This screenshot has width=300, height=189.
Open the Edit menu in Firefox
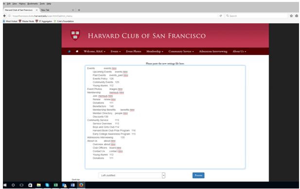coord(9,3)
